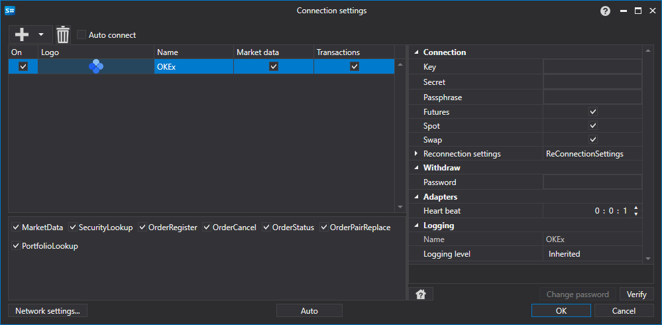This screenshot has width=662, height=325.
Task: Close the Connection settings window
Action: (x=652, y=11)
